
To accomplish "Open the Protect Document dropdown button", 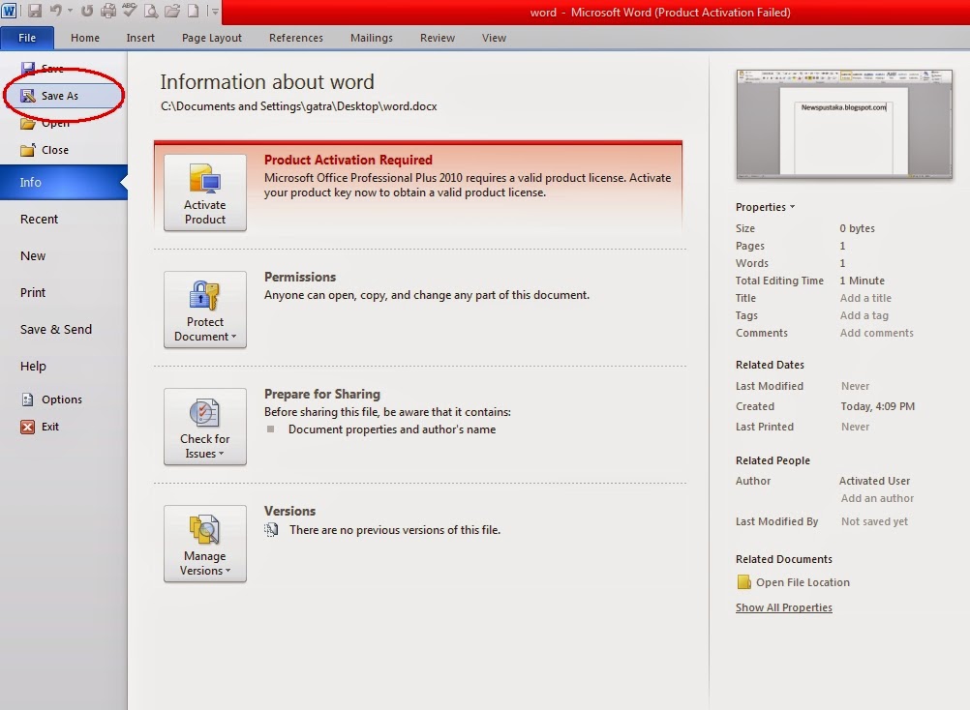I will 205,310.
